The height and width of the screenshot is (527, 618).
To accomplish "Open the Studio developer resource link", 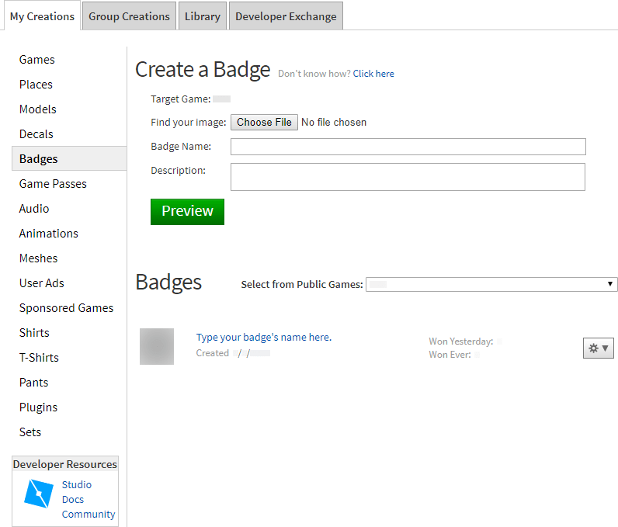I will (76, 484).
